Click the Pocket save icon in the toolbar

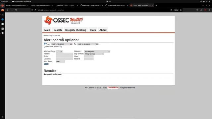[x=197, y=10]
